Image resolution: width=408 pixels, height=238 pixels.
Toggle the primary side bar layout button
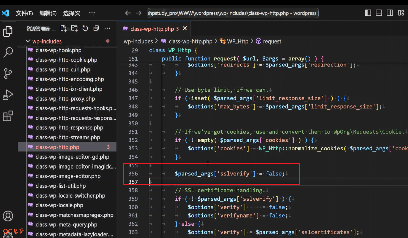click(x=368, y=13)
